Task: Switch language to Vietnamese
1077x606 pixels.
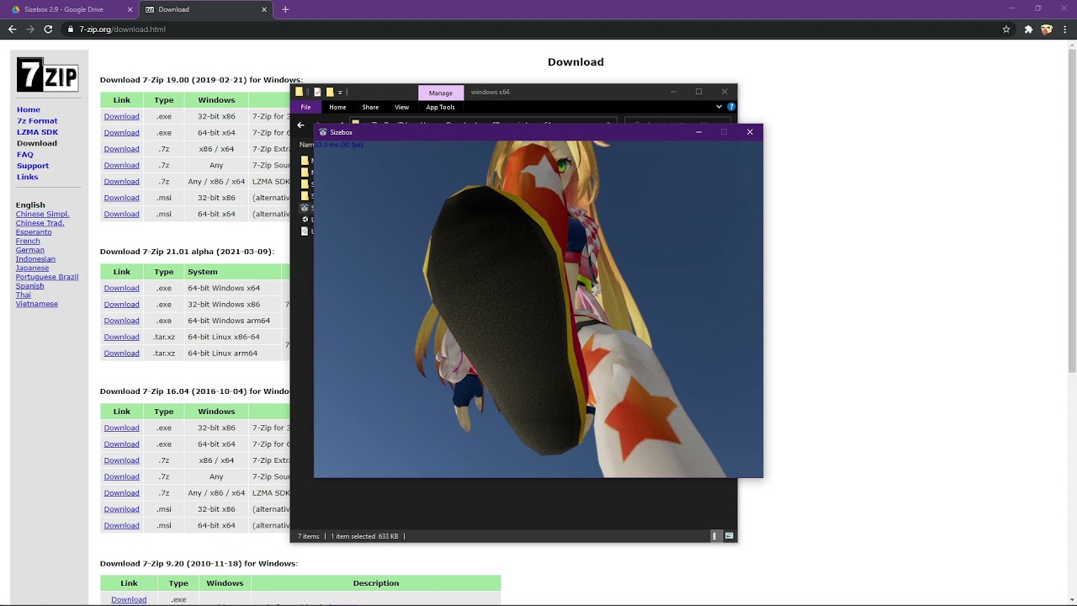Action: point(37,304)
